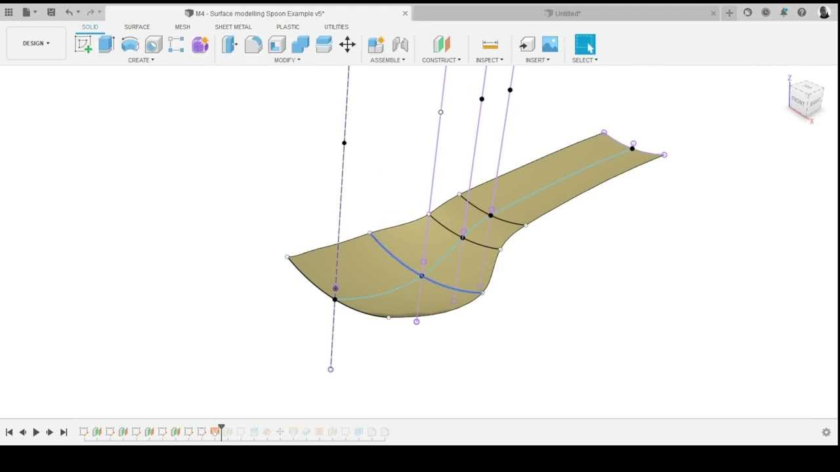This screenshot has height=472, width=840.
Task: Click the timeline history marker
Action: (x=221, y=431)
